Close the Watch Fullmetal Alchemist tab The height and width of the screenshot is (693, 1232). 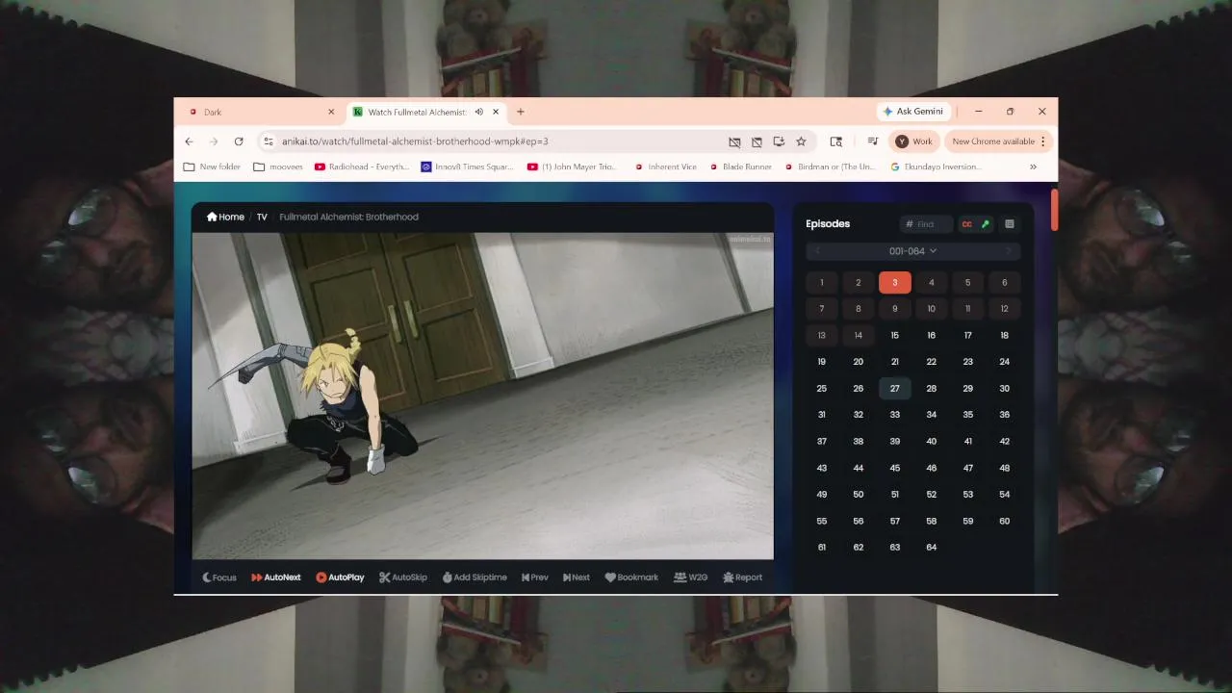point(497,112)
